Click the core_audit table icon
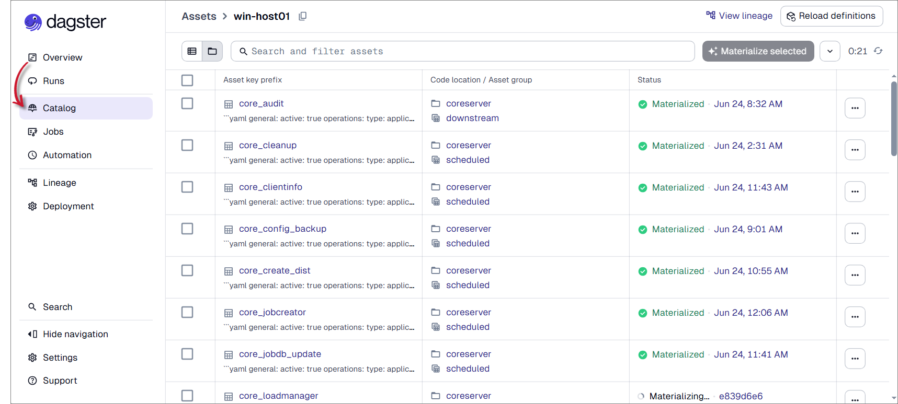Viewport: 898px width, 404px height. coord(229,104)
